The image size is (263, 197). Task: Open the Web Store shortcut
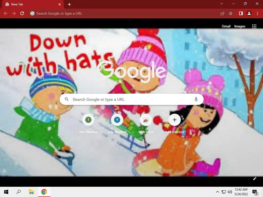pos(146,124)
